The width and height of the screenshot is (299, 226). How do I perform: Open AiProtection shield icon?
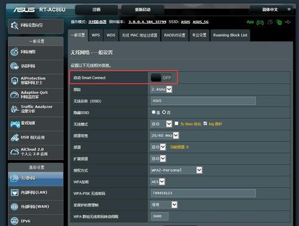tap(14, 81)
